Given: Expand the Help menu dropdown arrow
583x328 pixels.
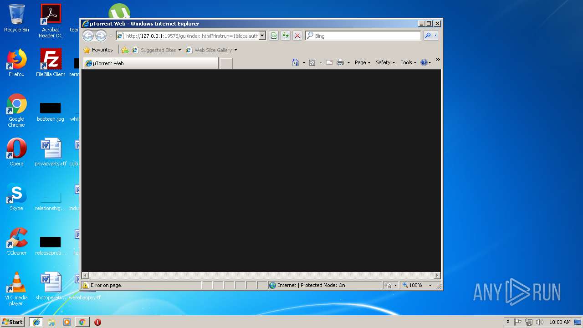Looking at the screenshot, I should 430,63.
